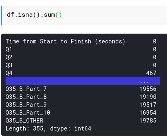Viewport: 167px width, 139px height.
Task: Select the highlighted ellipsis row in output
Action: (83, 81)
